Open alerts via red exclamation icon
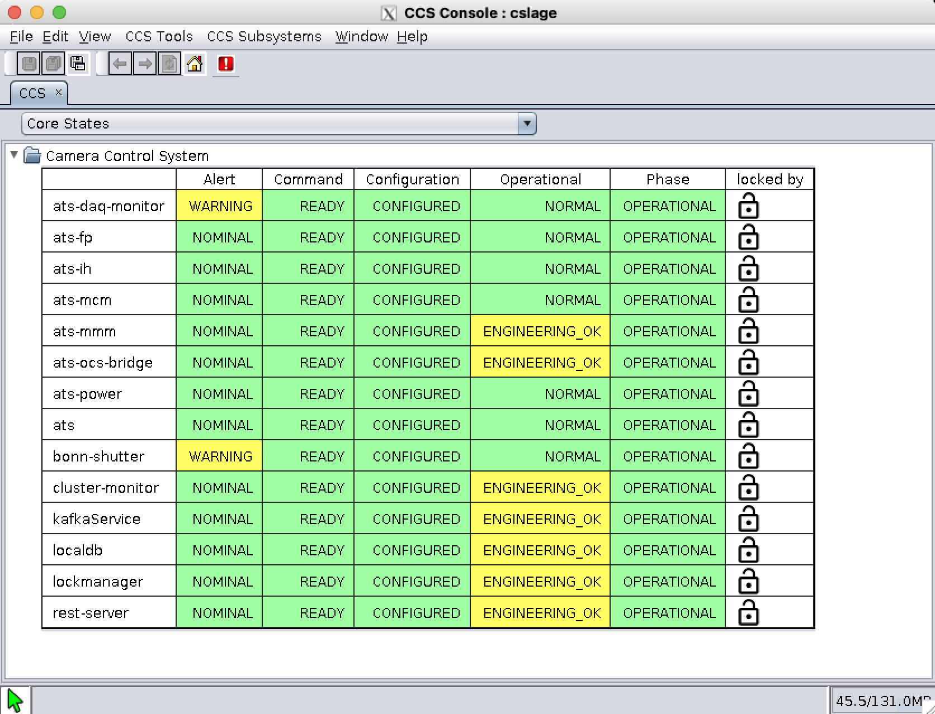935x714 pixels. (226, 64)
